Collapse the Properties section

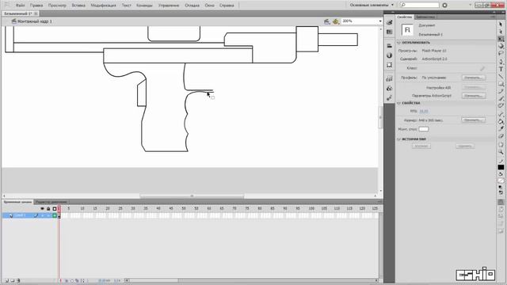(x=398, y=103)
